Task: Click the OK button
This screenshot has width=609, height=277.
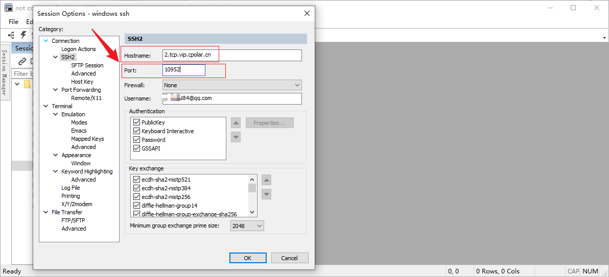Action: [x=248, y=258]
